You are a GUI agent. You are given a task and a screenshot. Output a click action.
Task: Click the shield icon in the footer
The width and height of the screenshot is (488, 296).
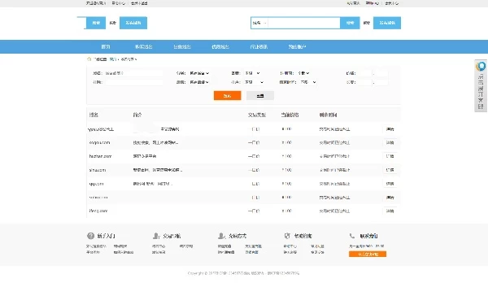pos(287,236)
